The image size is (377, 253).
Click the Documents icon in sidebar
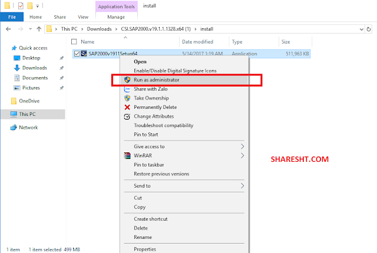point(17,78)
